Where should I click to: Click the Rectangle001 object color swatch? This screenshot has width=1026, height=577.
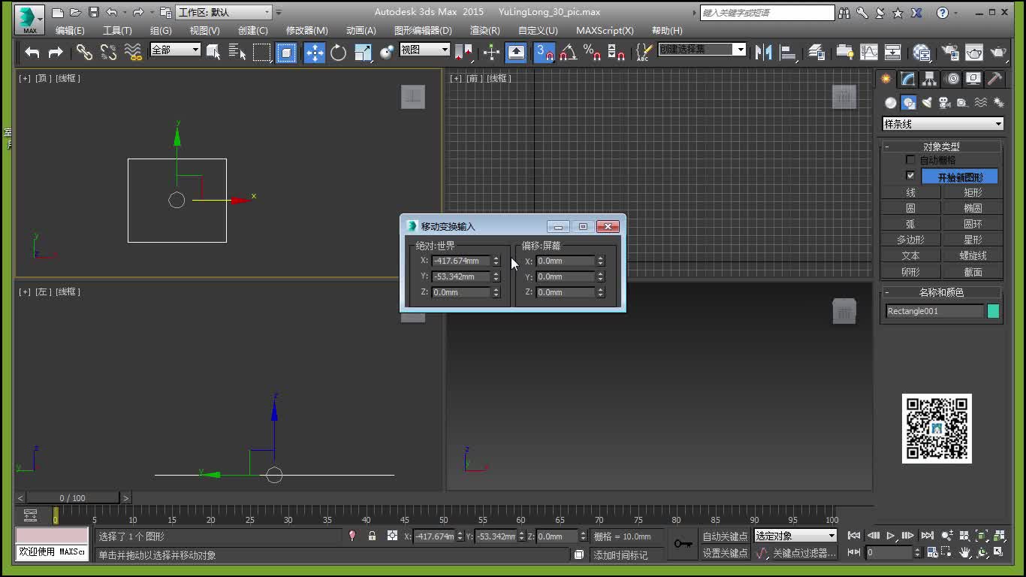tap(993, 311)
